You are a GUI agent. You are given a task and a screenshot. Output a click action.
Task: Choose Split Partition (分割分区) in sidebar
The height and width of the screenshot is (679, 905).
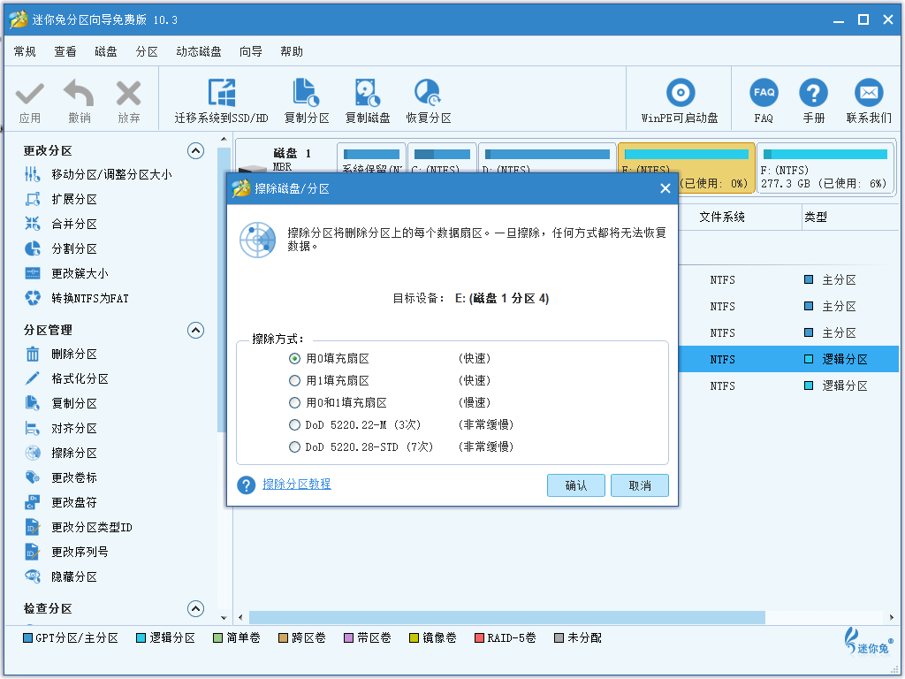(x=61, y=248)
